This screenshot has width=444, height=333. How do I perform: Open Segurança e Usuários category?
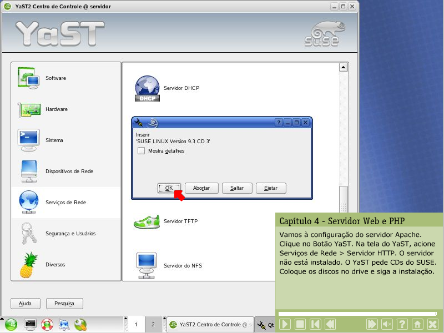(28, 234)
